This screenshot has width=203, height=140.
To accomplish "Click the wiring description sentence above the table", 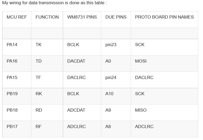I will pyautogui.click(x=54, y=3).
